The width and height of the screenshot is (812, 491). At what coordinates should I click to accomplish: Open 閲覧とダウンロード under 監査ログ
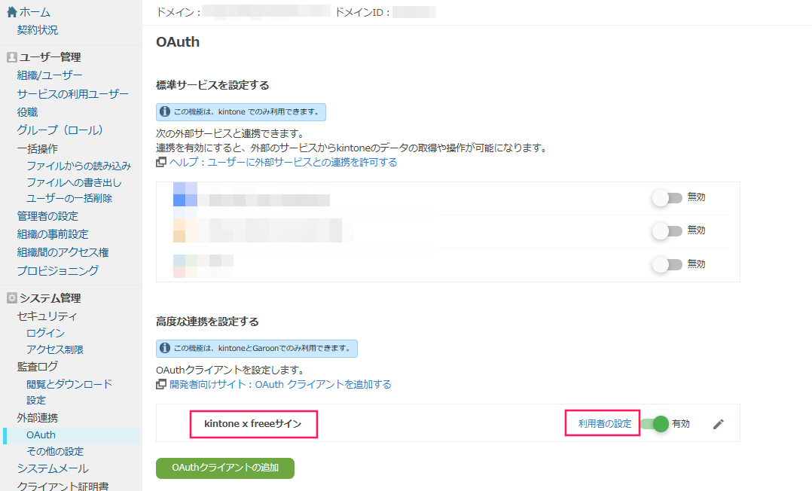pos(69,384)
